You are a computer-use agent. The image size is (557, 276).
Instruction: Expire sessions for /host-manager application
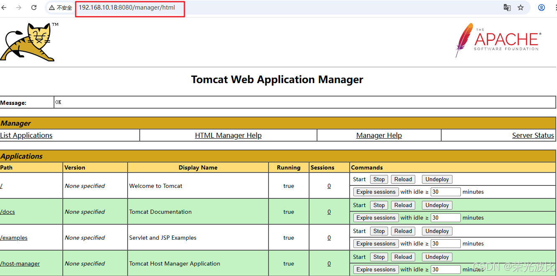click(376, 269)
